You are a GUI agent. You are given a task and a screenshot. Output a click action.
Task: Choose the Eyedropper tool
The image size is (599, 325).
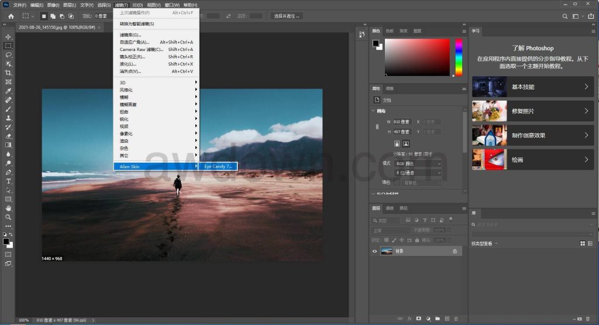[x=8, y=91]
